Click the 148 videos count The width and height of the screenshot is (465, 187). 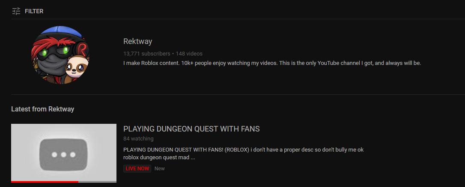(x=189, y=54)
